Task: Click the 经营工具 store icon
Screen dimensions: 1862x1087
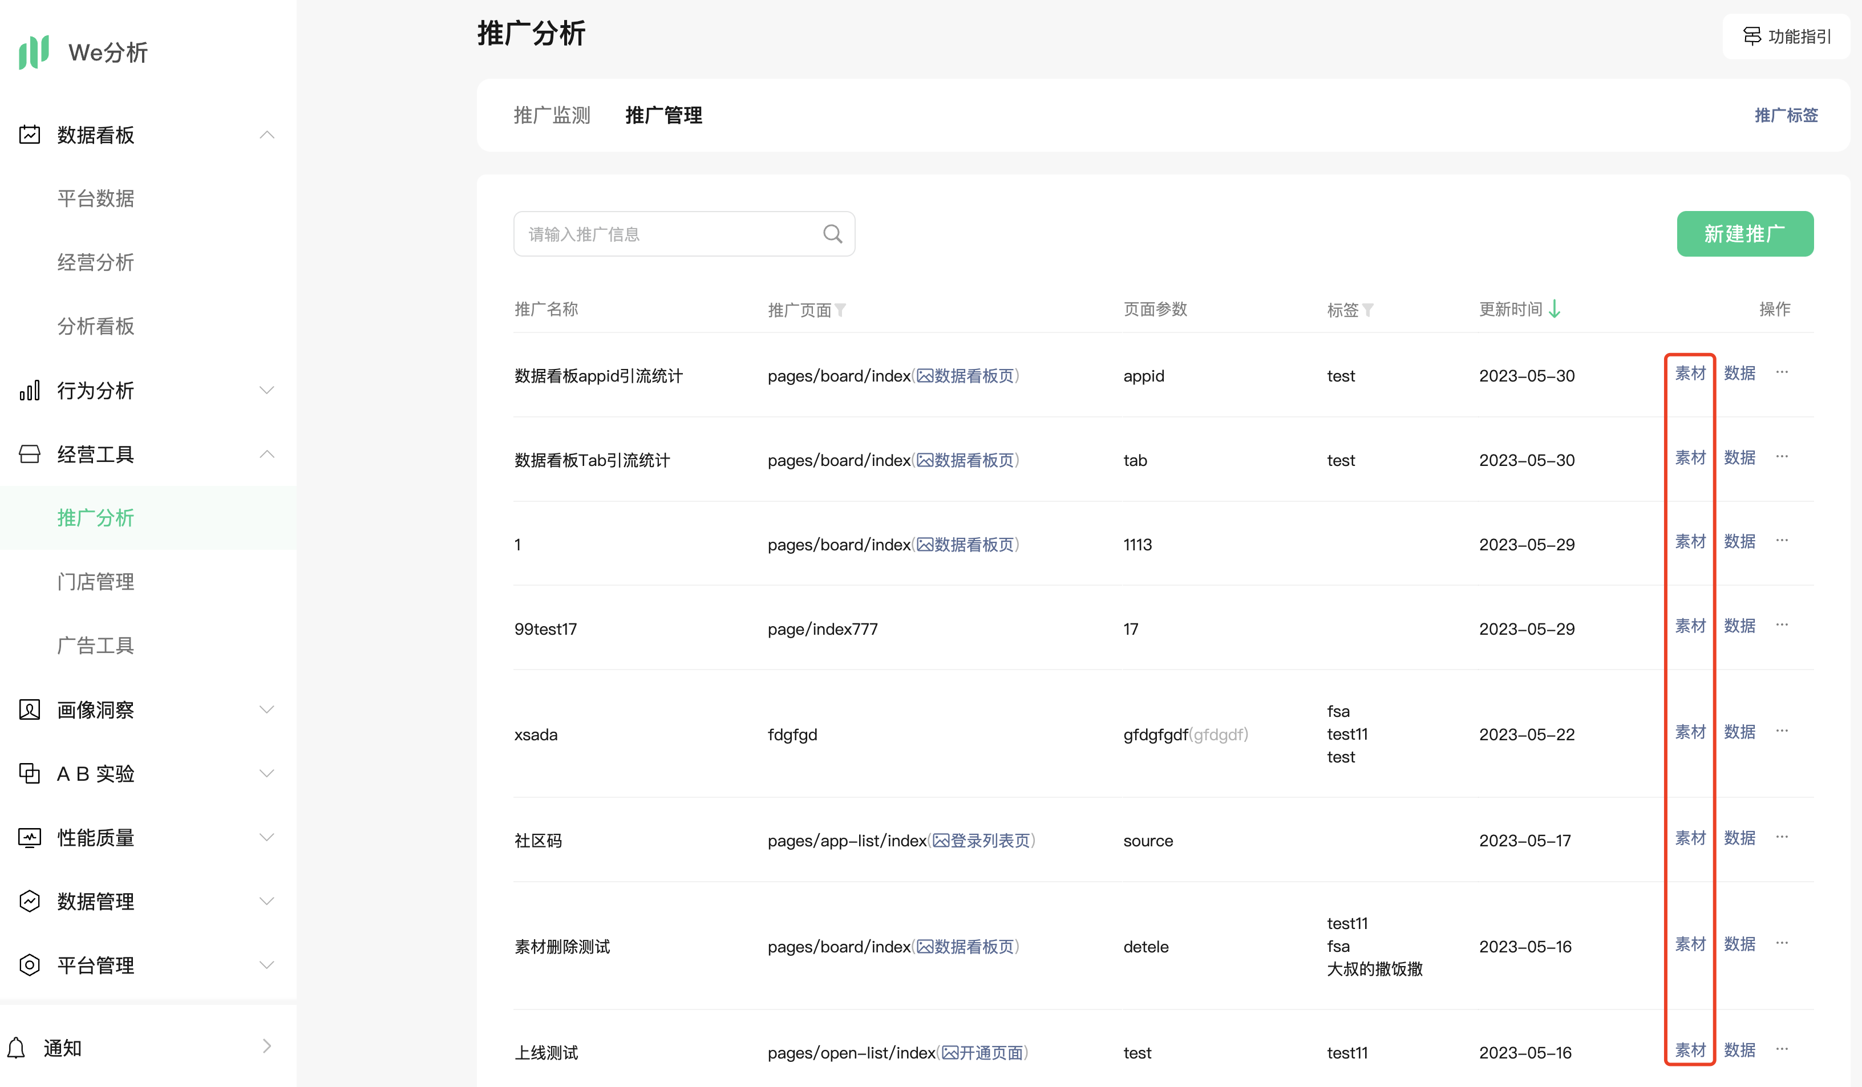Action: [30, 454]
